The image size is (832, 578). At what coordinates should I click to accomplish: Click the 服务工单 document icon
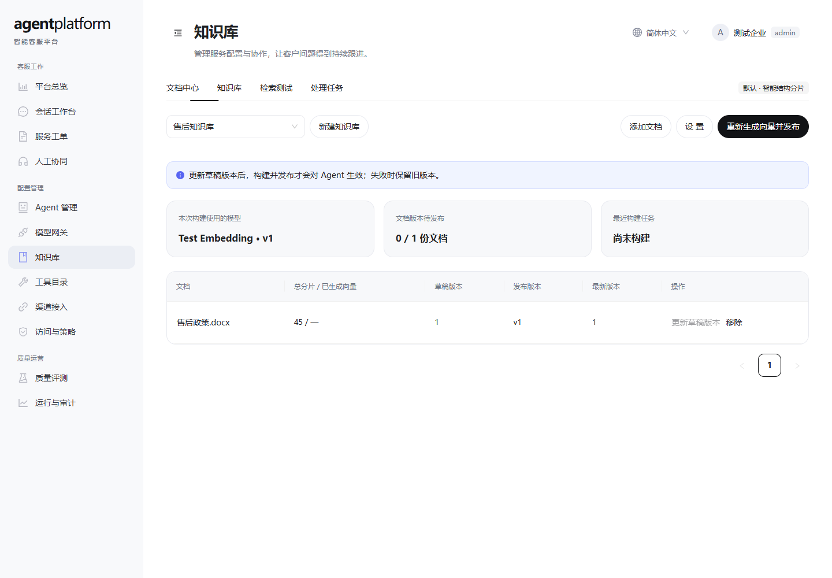[23, 136]
